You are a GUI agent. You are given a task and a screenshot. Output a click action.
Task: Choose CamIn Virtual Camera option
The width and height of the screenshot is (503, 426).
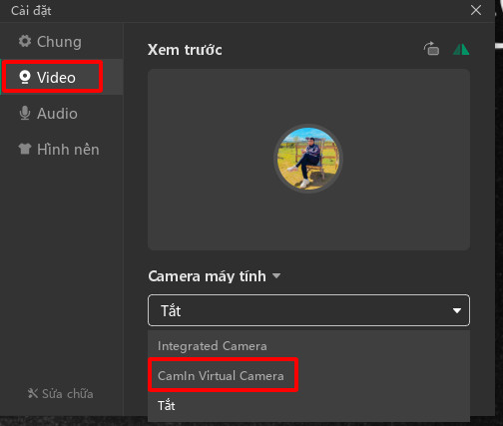[x=308, y=376]
